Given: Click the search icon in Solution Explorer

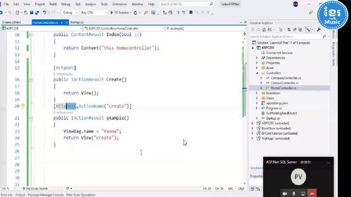Looking at the screenshot, I should click(x=324, y=36).
